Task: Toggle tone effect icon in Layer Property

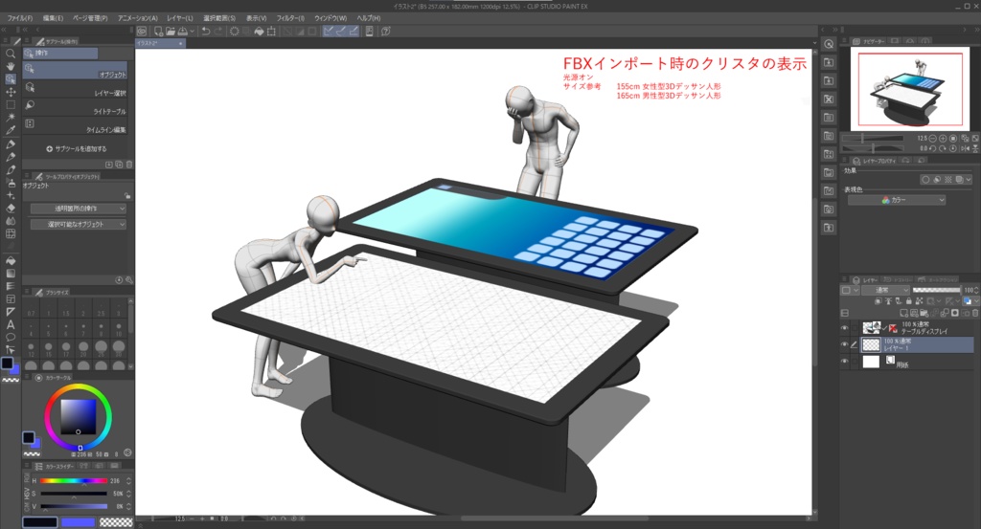Action: click(x=947, y=180)
